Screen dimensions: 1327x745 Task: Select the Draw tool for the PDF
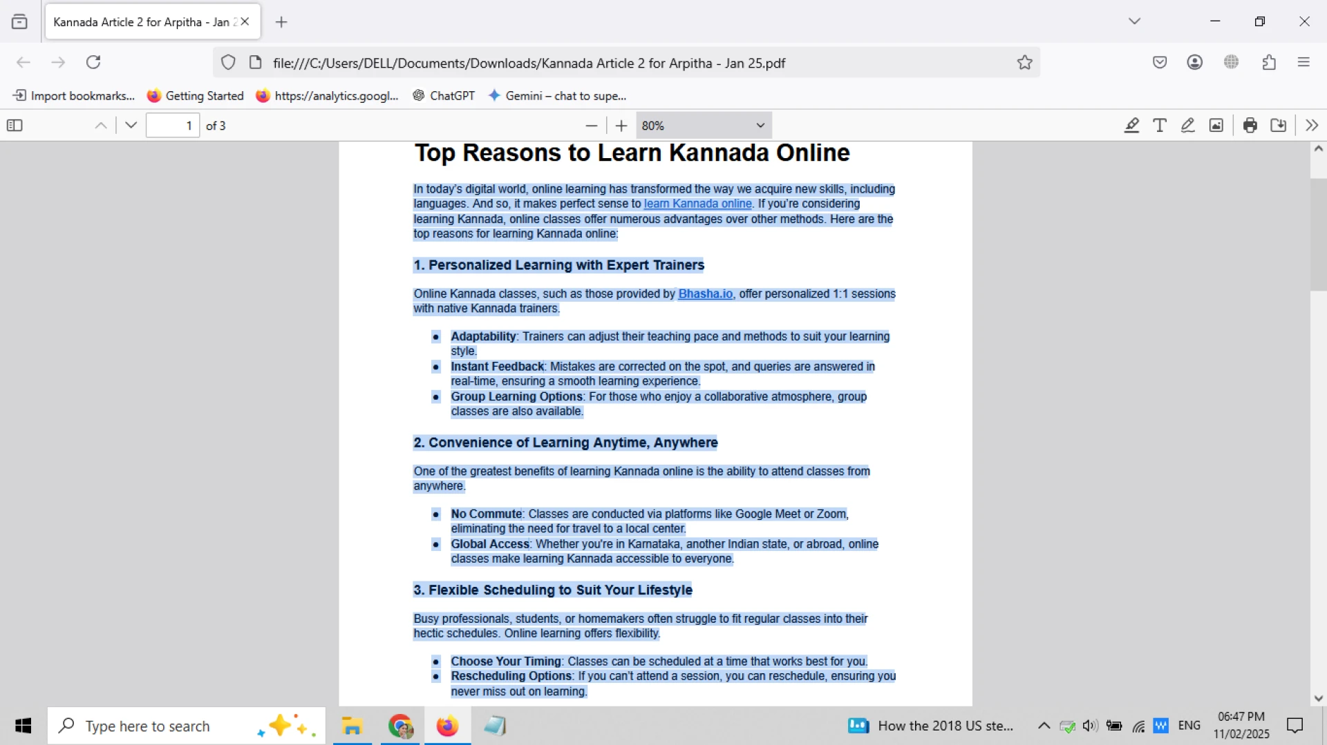click(1188, 125)
